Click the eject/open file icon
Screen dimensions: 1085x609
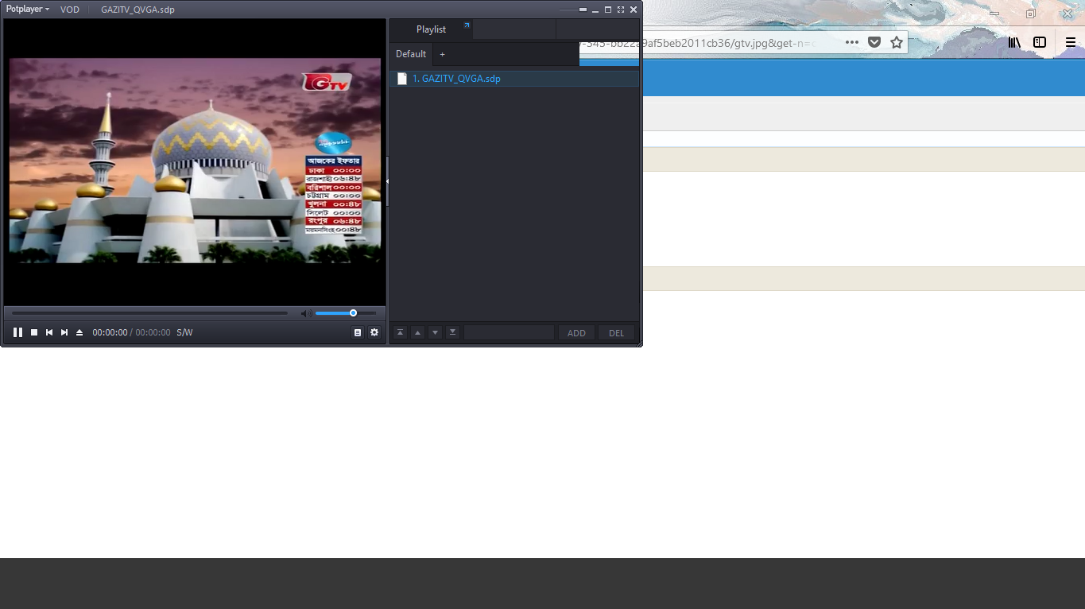(79, 332)
